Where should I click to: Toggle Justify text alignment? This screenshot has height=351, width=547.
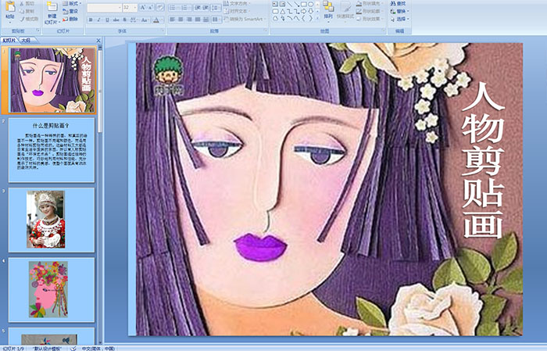pos(198,20)
